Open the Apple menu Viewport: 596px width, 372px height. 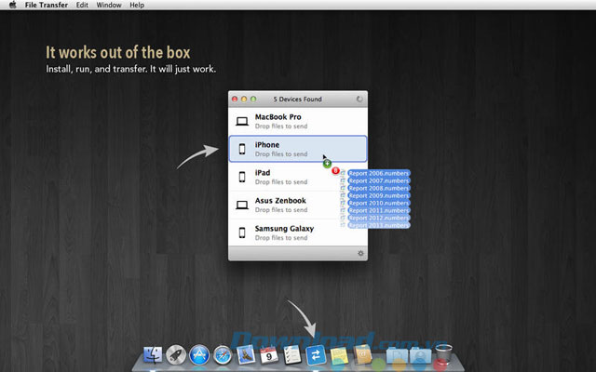pos(11,6)
